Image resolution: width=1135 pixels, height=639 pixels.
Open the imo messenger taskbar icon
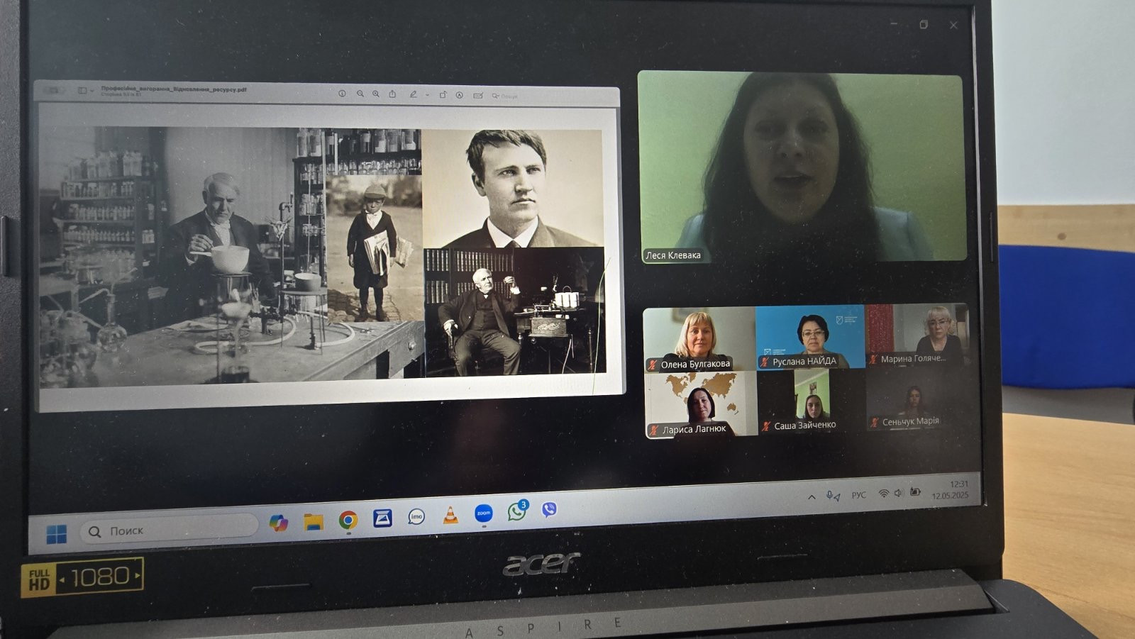416,517
